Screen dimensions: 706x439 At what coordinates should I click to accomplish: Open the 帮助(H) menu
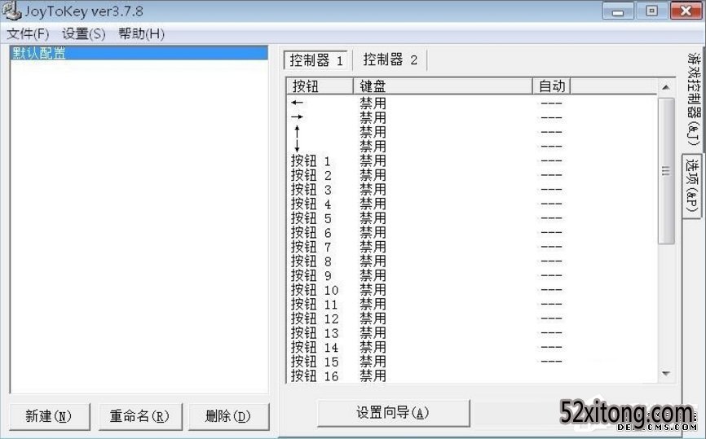(141, 33)
